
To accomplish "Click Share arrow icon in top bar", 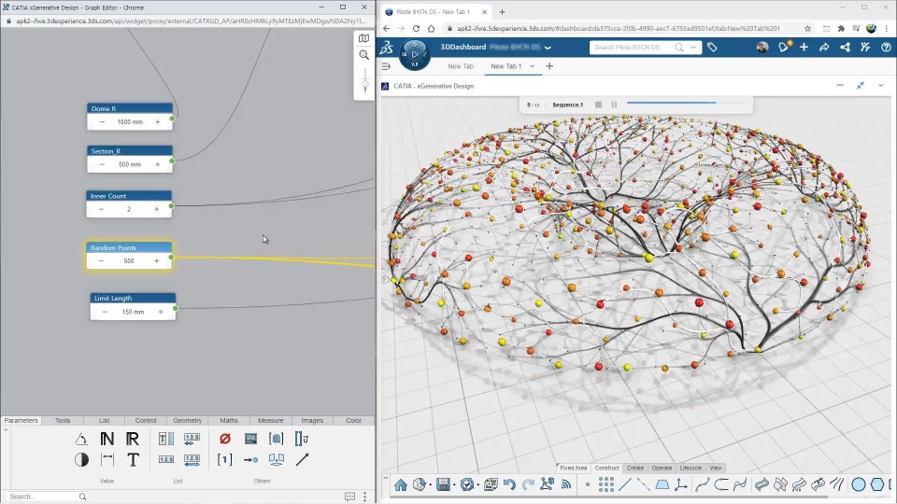I will coord(824,48).
